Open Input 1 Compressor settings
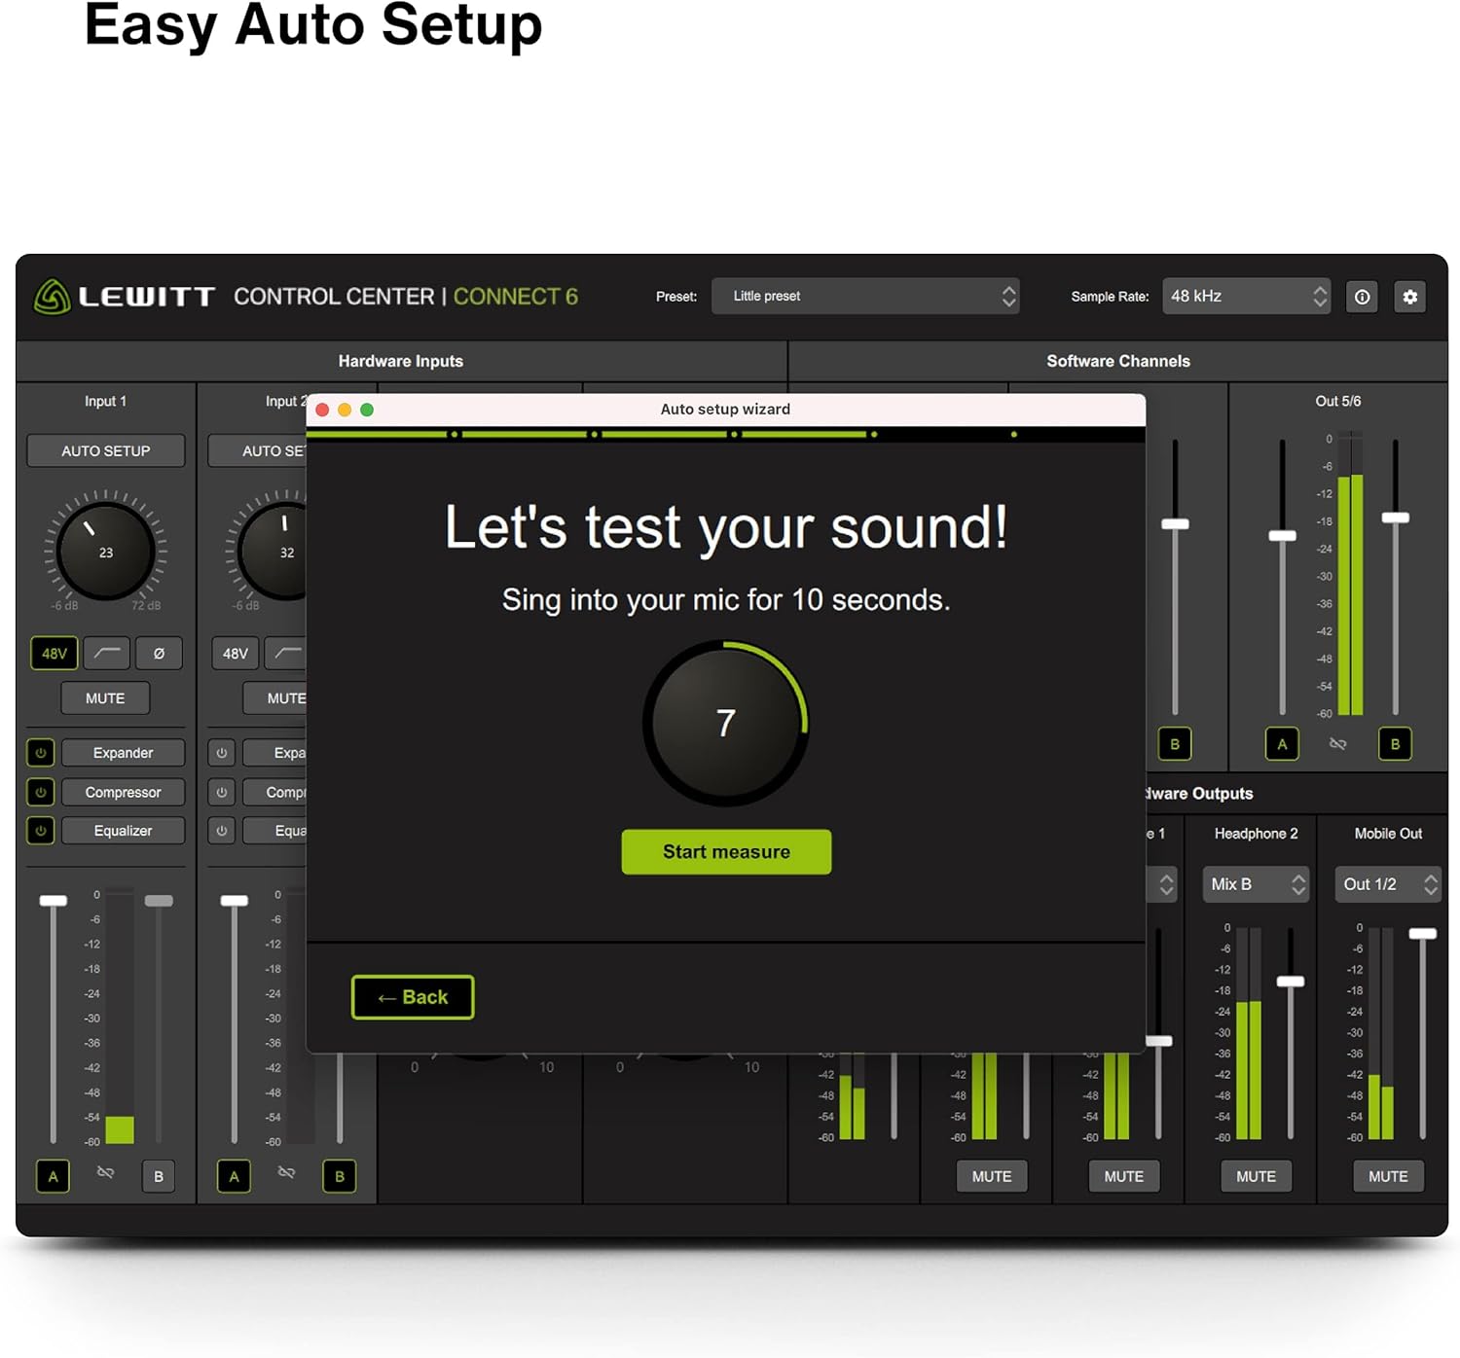Viewport: 1460px width, 1358px height. (123, 792)
